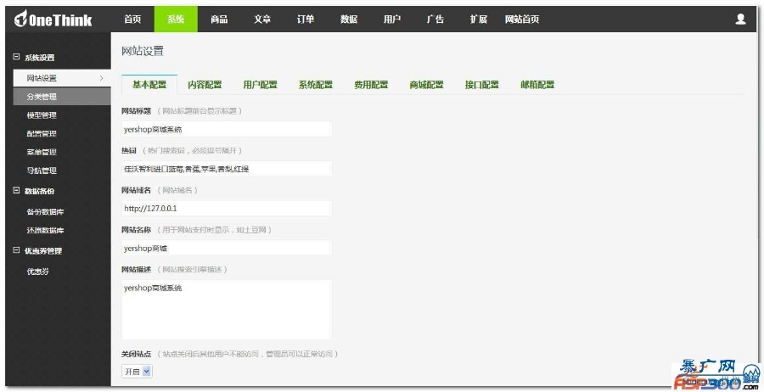Open the 订单 top menu

306,20
